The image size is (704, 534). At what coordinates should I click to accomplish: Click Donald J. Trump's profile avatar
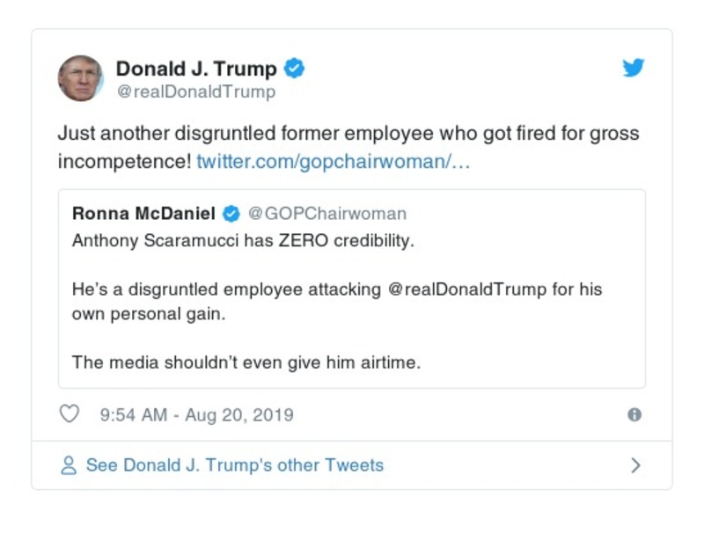coord(80,74)
